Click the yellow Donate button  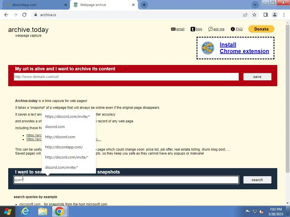click(261, 29)
